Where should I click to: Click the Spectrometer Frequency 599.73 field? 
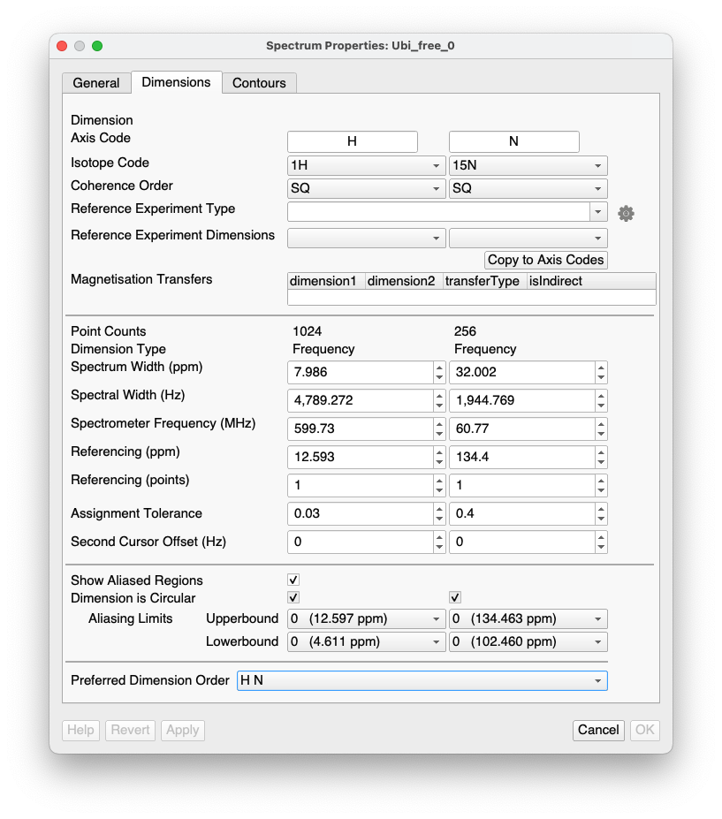click(x=360, y=428)
